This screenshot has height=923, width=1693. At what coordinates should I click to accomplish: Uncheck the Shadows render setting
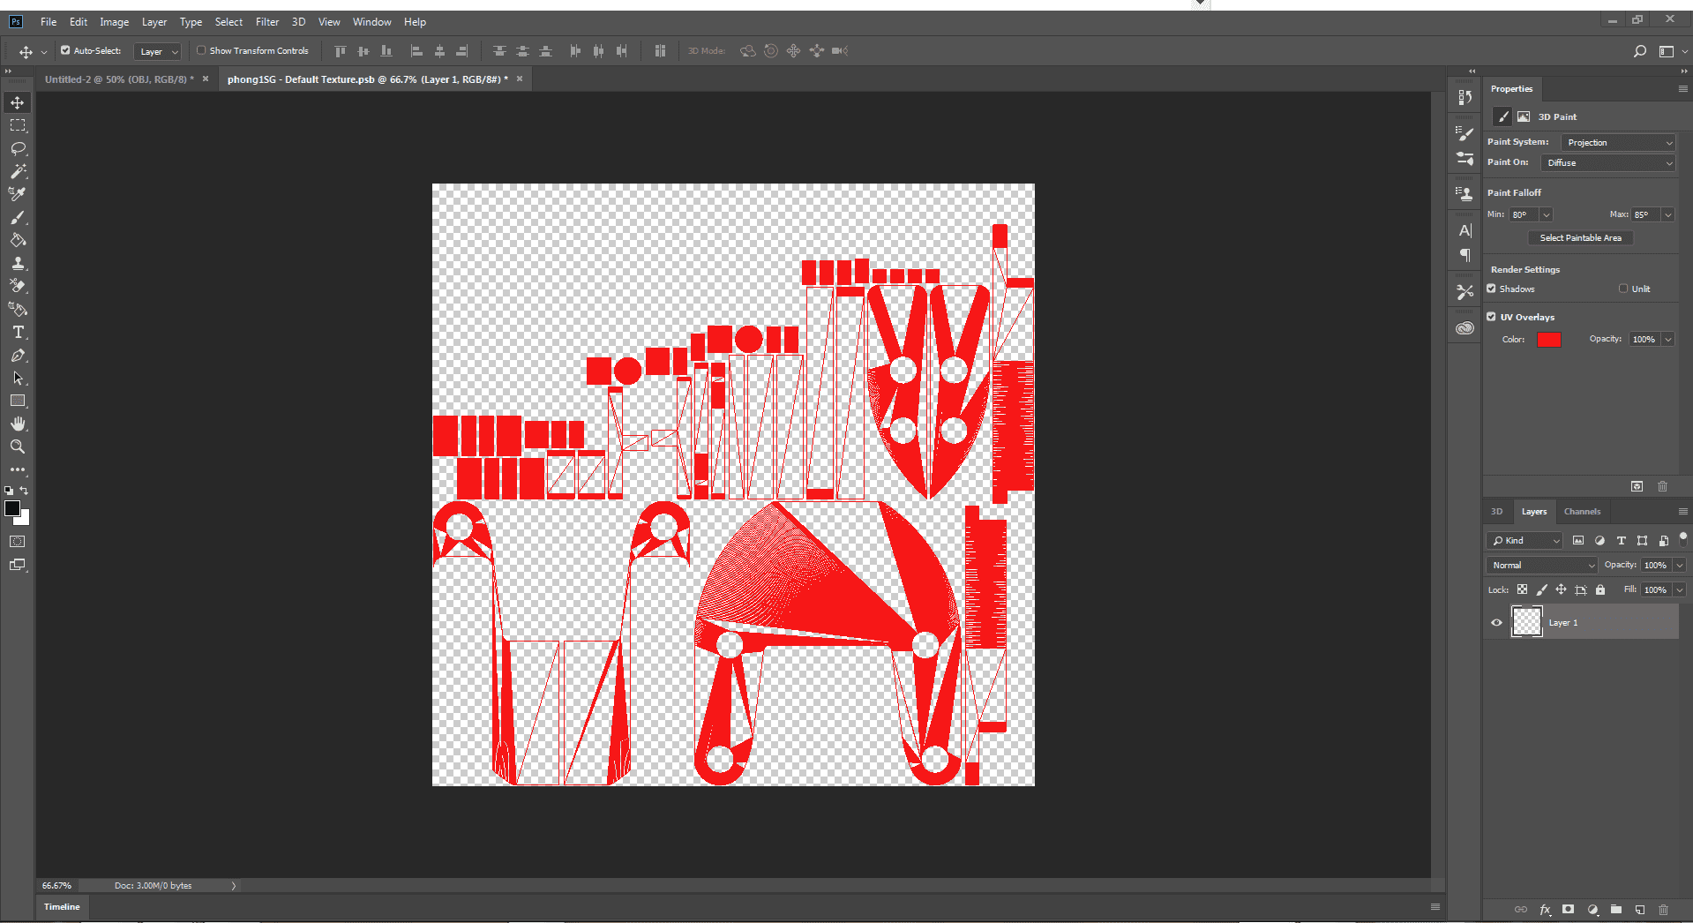point(1491,289)
